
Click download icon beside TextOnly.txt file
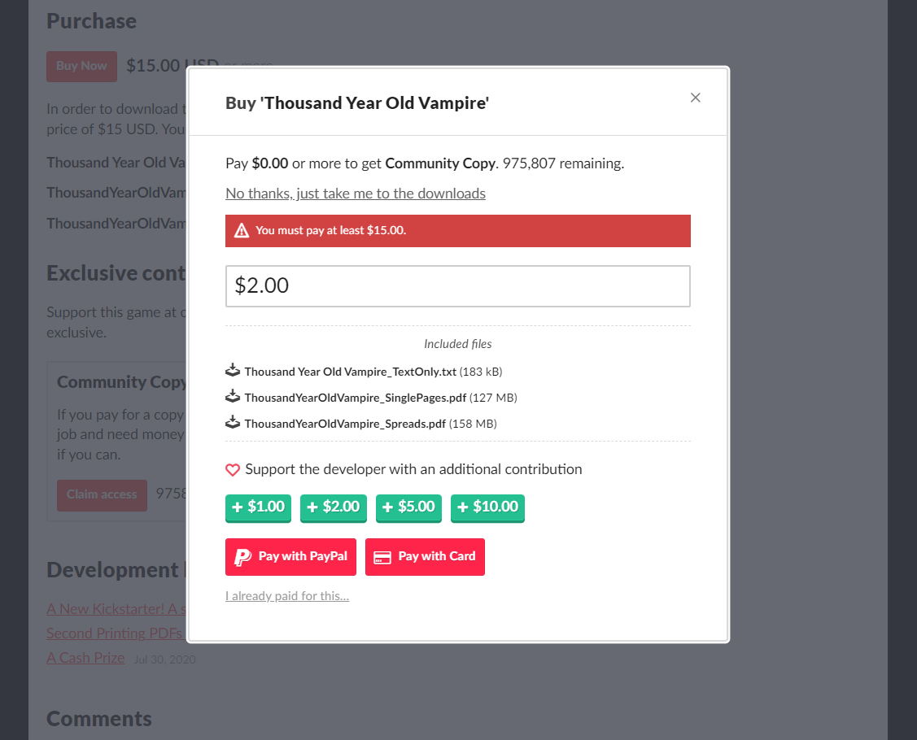click(233, 371)
